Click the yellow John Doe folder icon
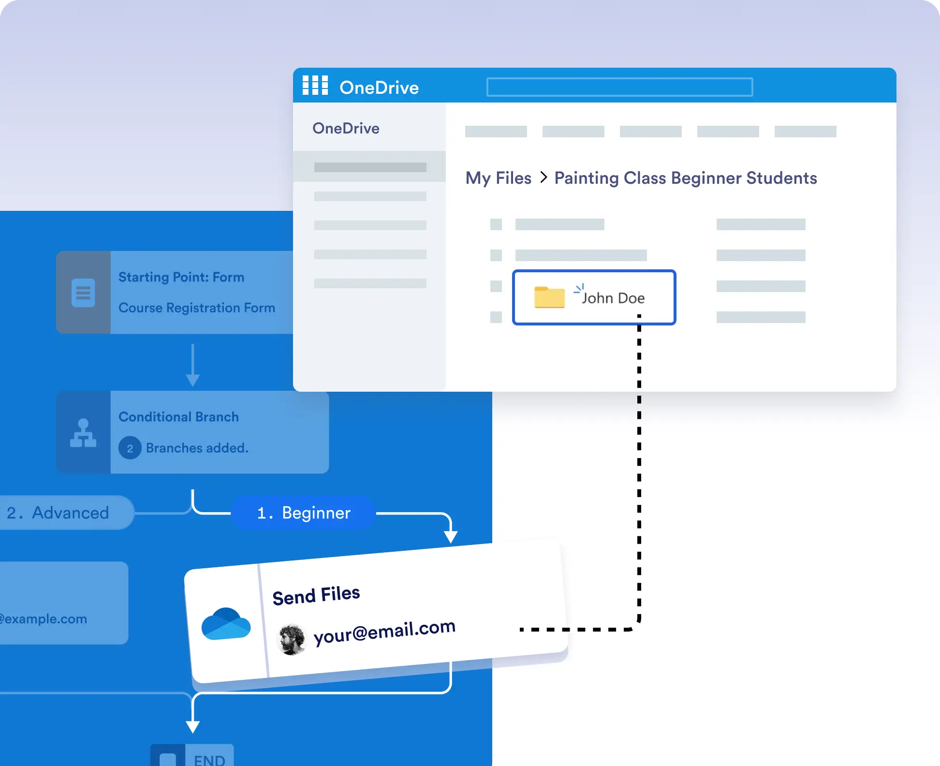The width and height of the screenshot is (940, 766). [549, 297]
